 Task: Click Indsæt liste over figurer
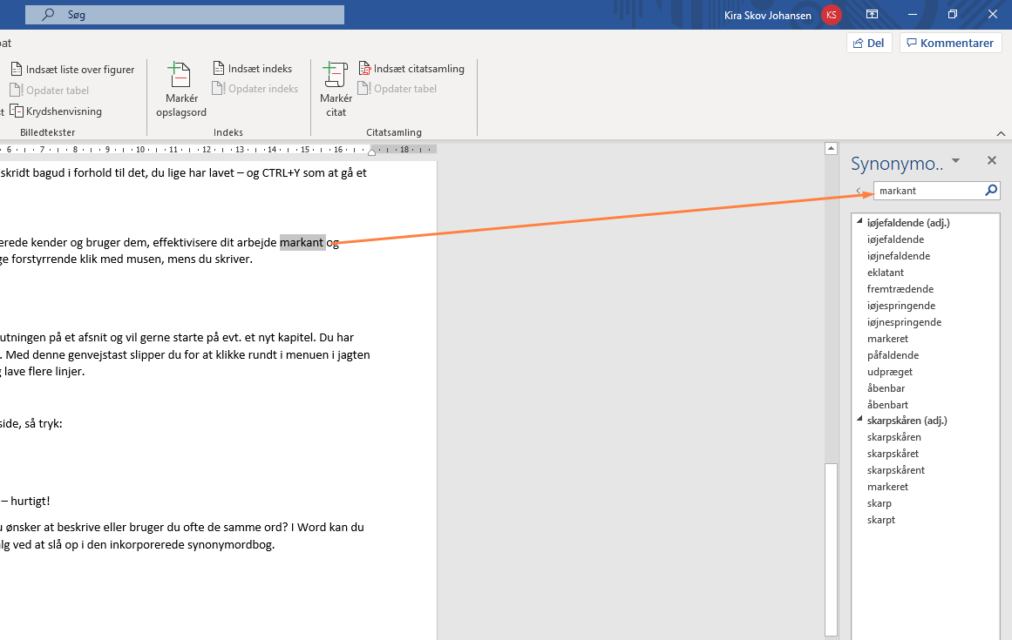(x=73, y=70)
